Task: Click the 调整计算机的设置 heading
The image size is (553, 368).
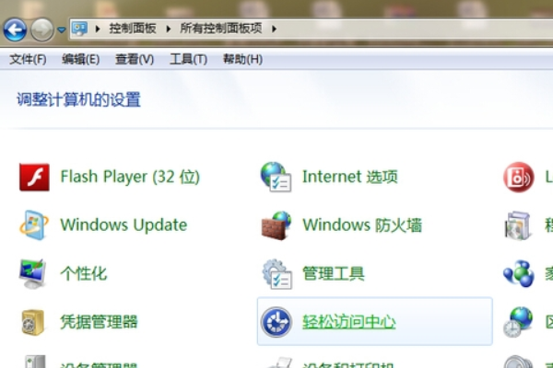Action: point(78,99)
